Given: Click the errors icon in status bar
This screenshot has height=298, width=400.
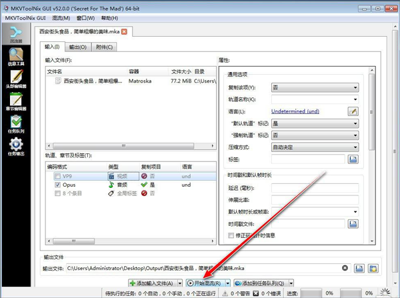Looking at the screenshot, I should pyautogui.click(x=256, y=293).
